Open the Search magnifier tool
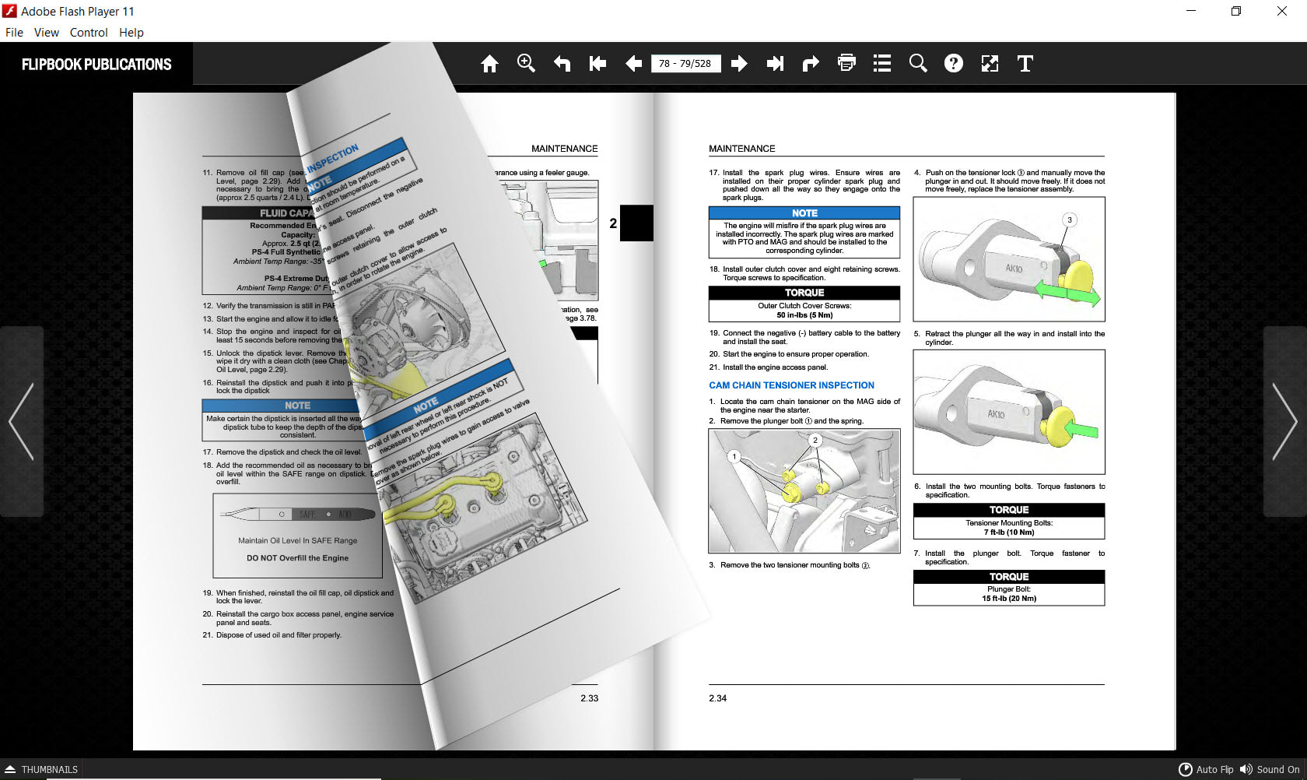 918,64
